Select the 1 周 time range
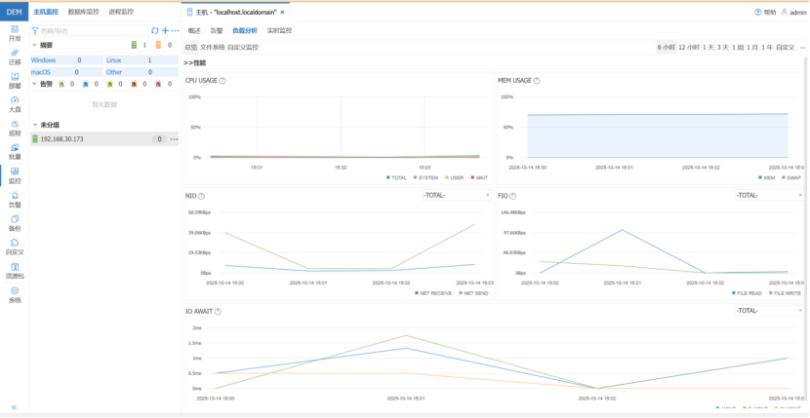This screenshot has width=810, height=418. (x=737, y=48)
